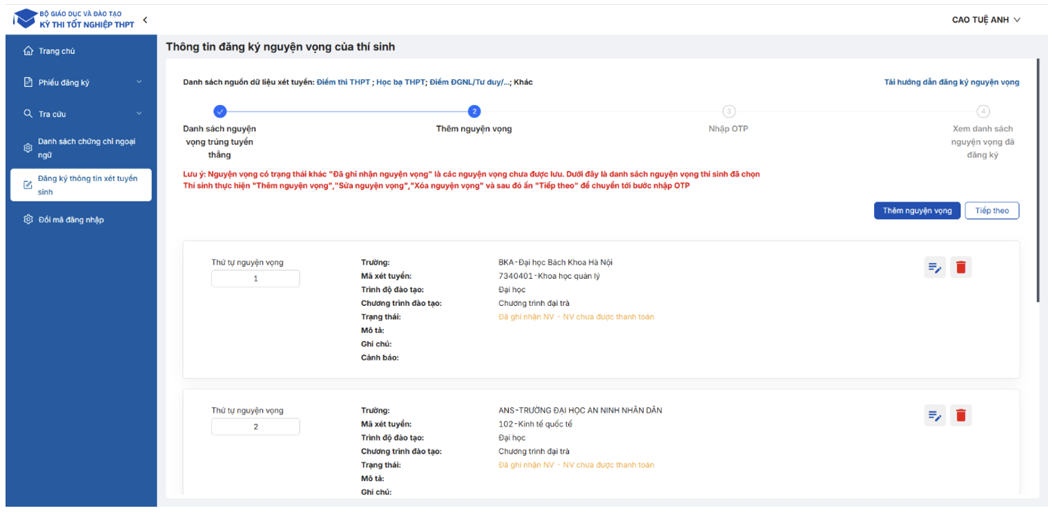Screen dimensions: 1055x515
Task: Collapse sidebar using the left chevron icon
Action: click(x=145, y=20)
